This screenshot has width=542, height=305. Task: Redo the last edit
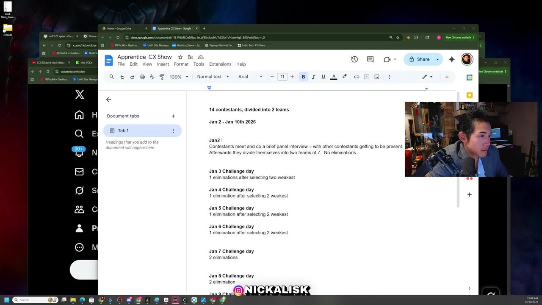point(132,77)
